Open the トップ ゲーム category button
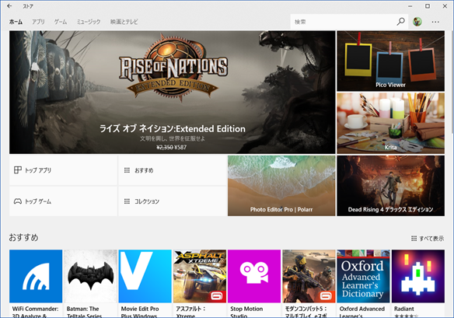Screen dimensions: 454x318 point(63,201)
